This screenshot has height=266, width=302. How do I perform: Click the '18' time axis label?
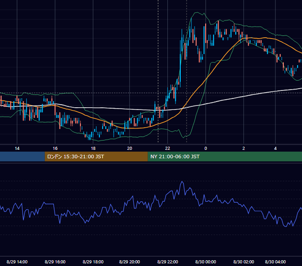(x=93, y=149)
